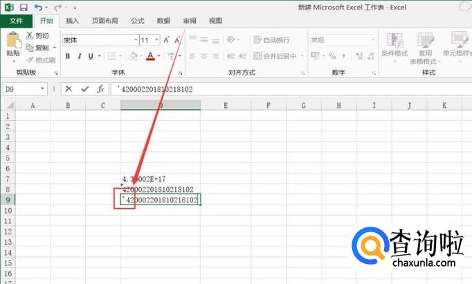The width and height of the screenshot is (472, 284).
Task: Click the Top Align icon
Action: 192,38
